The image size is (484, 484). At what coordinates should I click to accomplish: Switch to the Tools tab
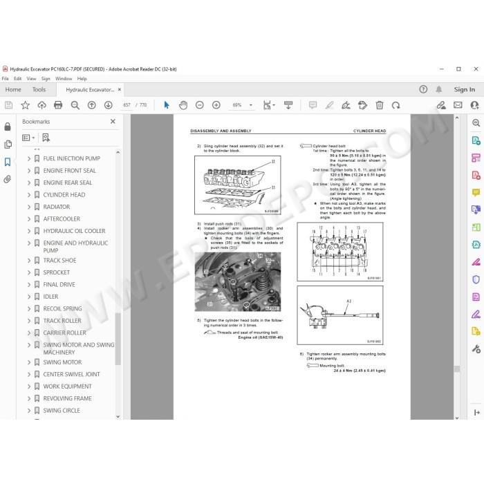tap(39, 89)
